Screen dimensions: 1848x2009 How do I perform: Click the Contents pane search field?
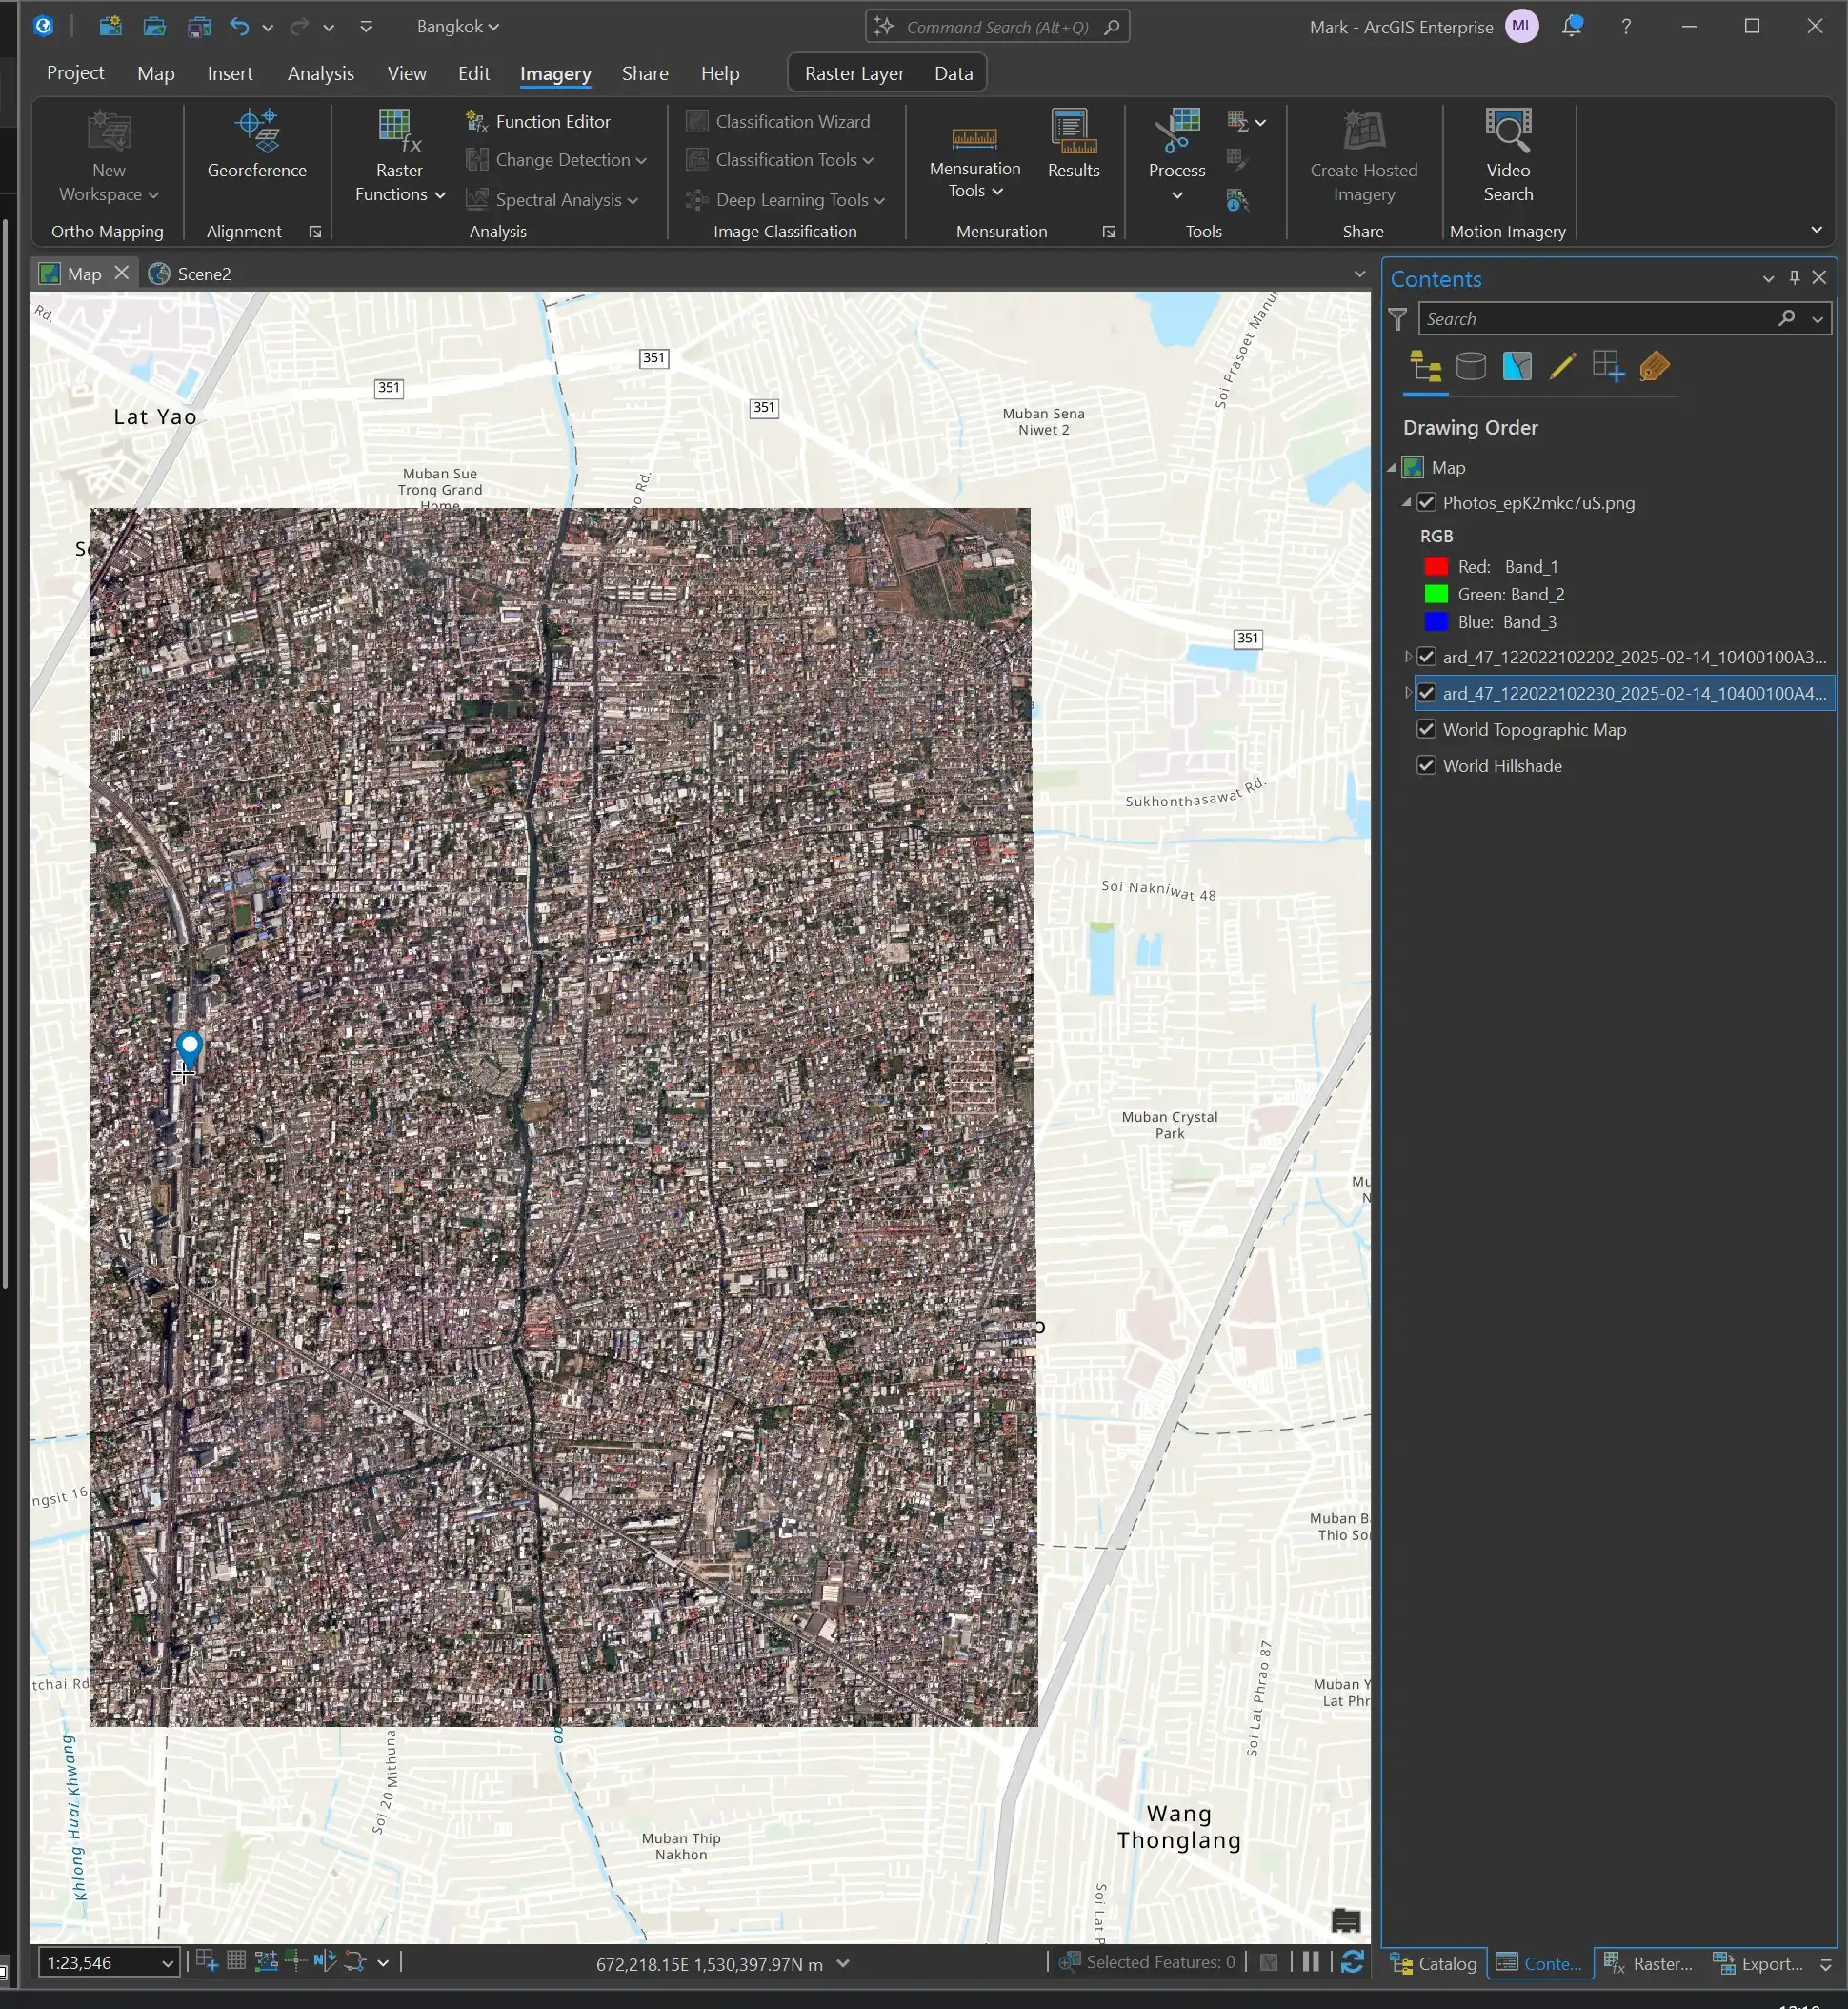point(1598,318)
